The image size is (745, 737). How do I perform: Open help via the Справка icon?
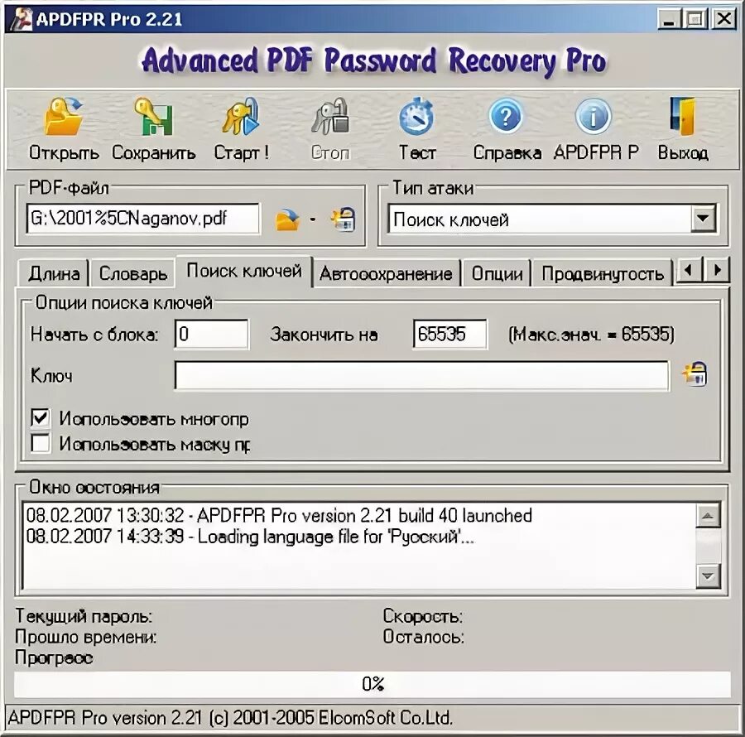click(x=506, y=117)
